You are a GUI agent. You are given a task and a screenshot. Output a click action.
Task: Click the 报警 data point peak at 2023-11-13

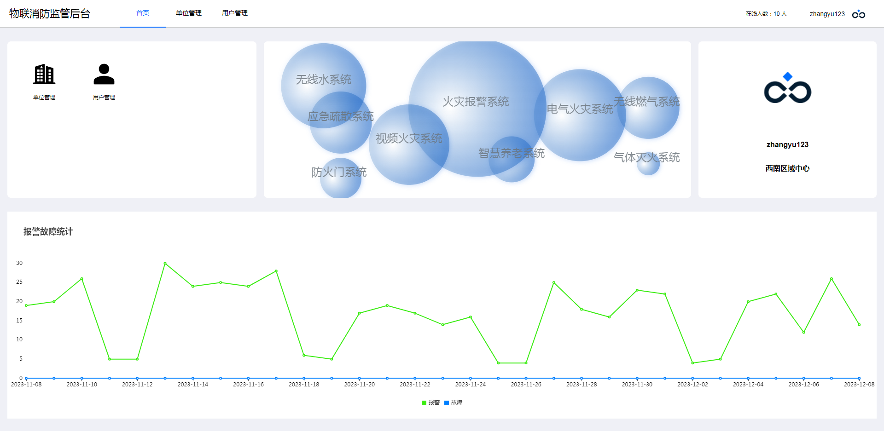(x=165, y=264)
